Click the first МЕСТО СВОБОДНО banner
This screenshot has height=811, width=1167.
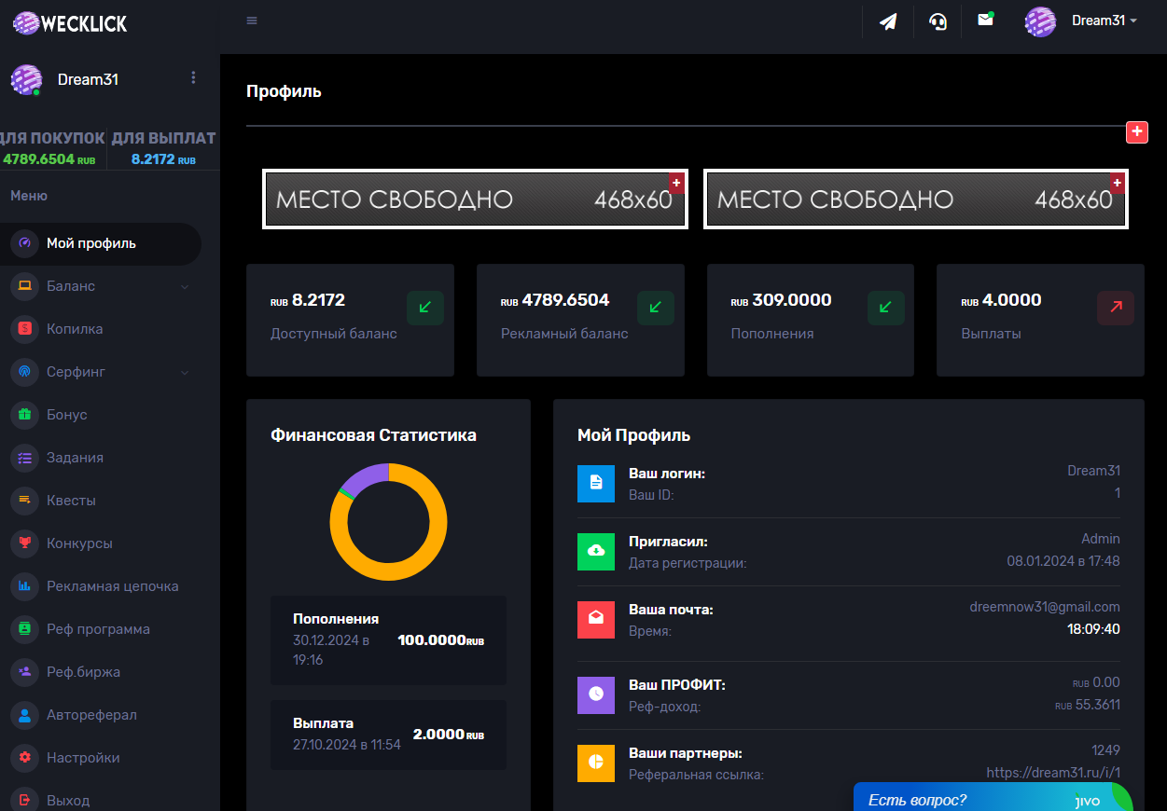(475, 199)
